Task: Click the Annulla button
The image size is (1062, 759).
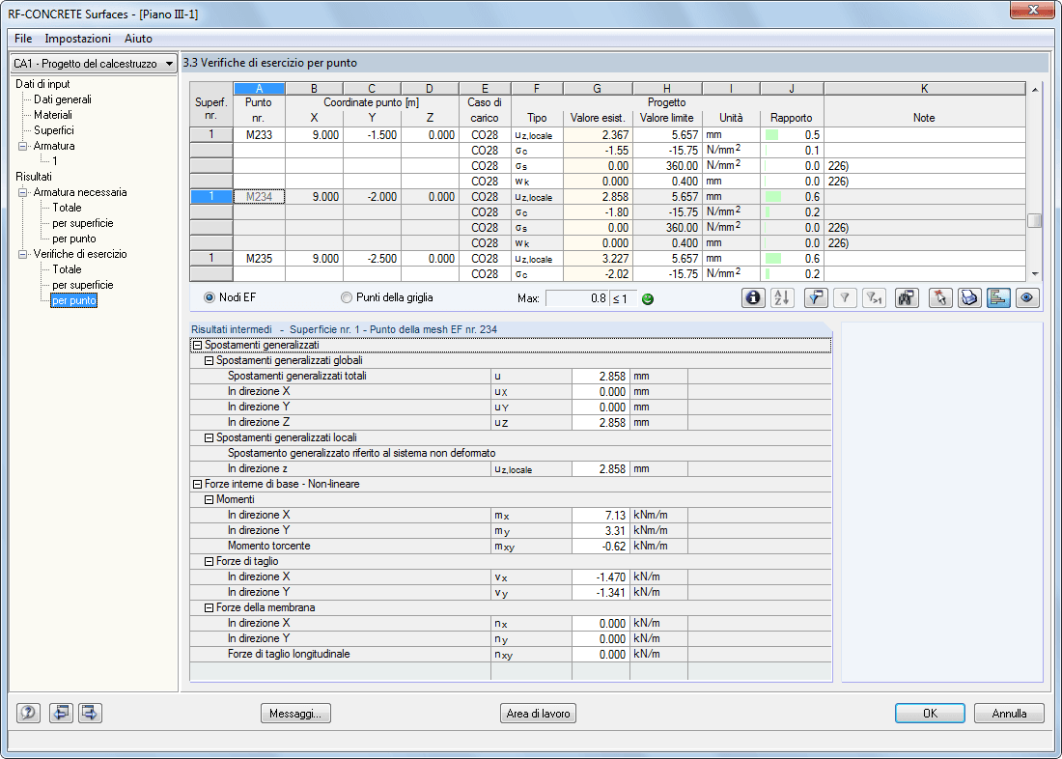Action: 1009,714
